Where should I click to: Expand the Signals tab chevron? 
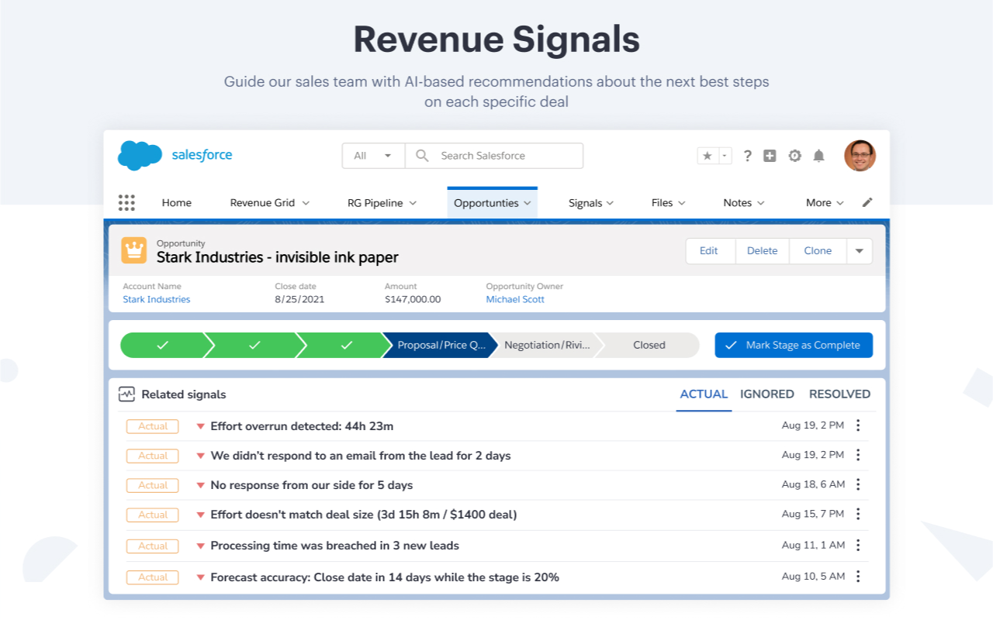(611, 203)
